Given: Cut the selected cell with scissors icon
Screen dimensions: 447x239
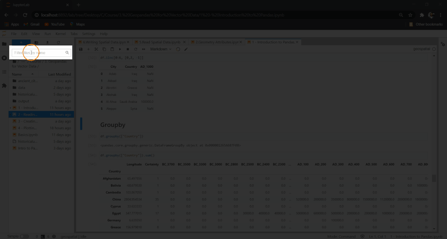Looking at the screenshot, I should 97,49.
